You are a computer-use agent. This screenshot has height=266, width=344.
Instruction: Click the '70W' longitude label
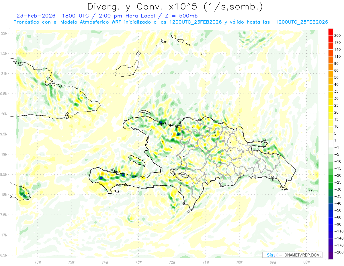(x=239, y=262)
